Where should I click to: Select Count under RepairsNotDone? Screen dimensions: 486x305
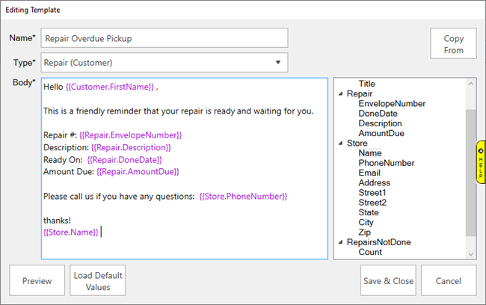370,252
